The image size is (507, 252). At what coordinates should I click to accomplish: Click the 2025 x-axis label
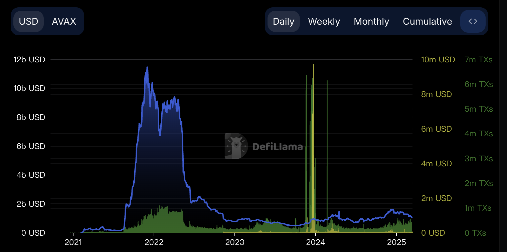coord(396,242)
